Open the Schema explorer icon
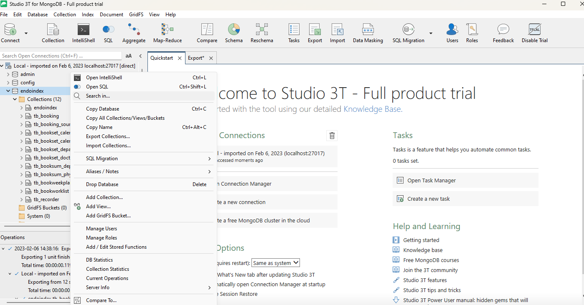 (x=234, y=33)
